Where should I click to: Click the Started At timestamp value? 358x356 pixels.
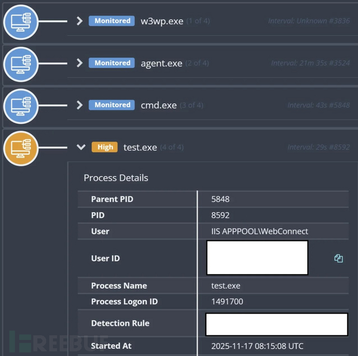257,346
